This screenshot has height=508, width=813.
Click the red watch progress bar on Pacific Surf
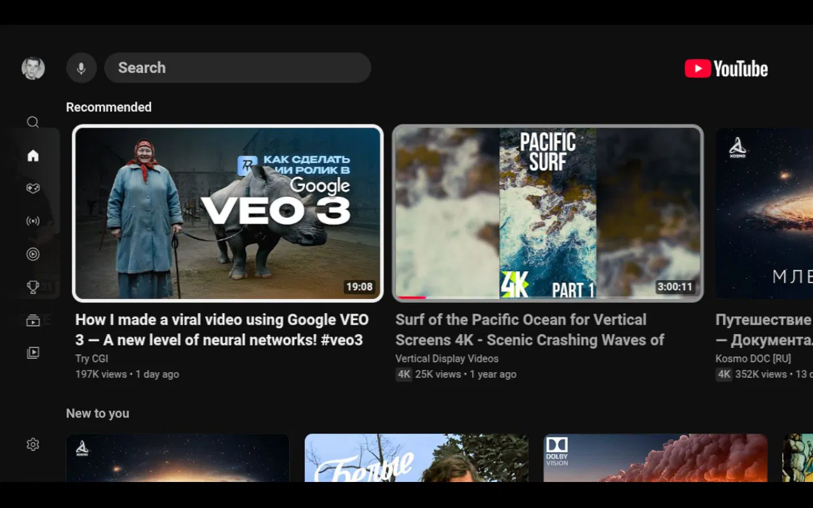[412, 297]
